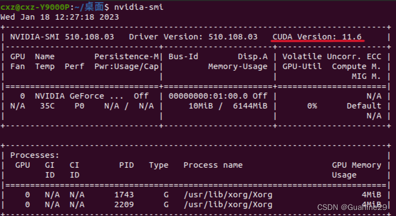Click the P0 performance state
Image resolution: width=396 pixels, height=216 pixels.
click(79, 106)
